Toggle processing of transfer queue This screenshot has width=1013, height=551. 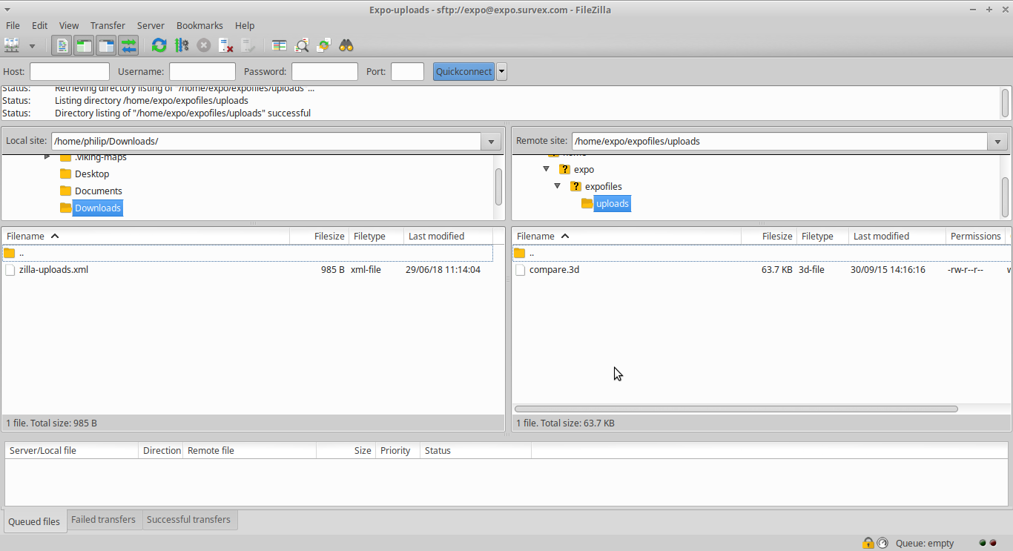pyautogui.click(x=181, y=46)
